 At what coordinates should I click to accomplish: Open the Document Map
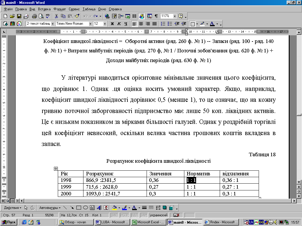pyautogui.click(x=150, y=16)
